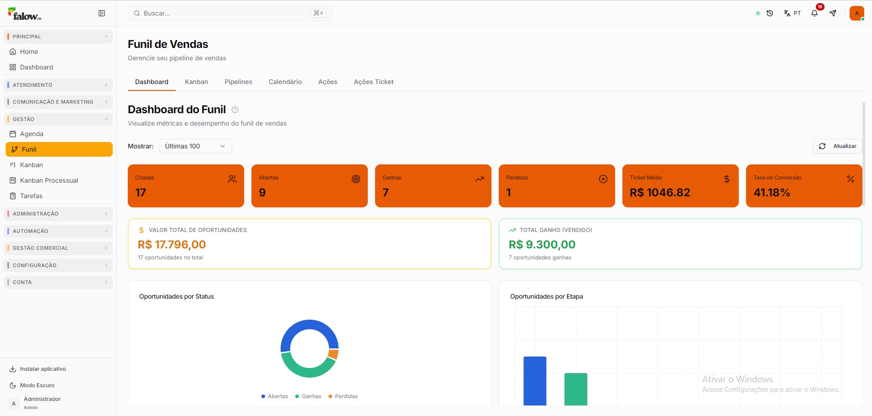This screenshot has width=872, height=416.
Task: Click the Atualizar button
Action: [x=837, y=146]
